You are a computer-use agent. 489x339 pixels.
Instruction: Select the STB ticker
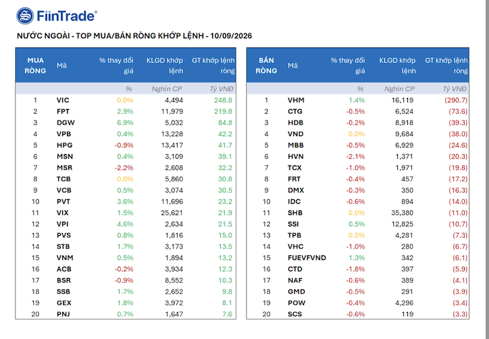point(63,247)
